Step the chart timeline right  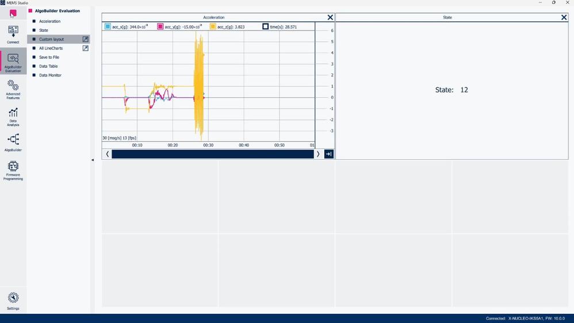pyautogui.click(x=317, y=154)
